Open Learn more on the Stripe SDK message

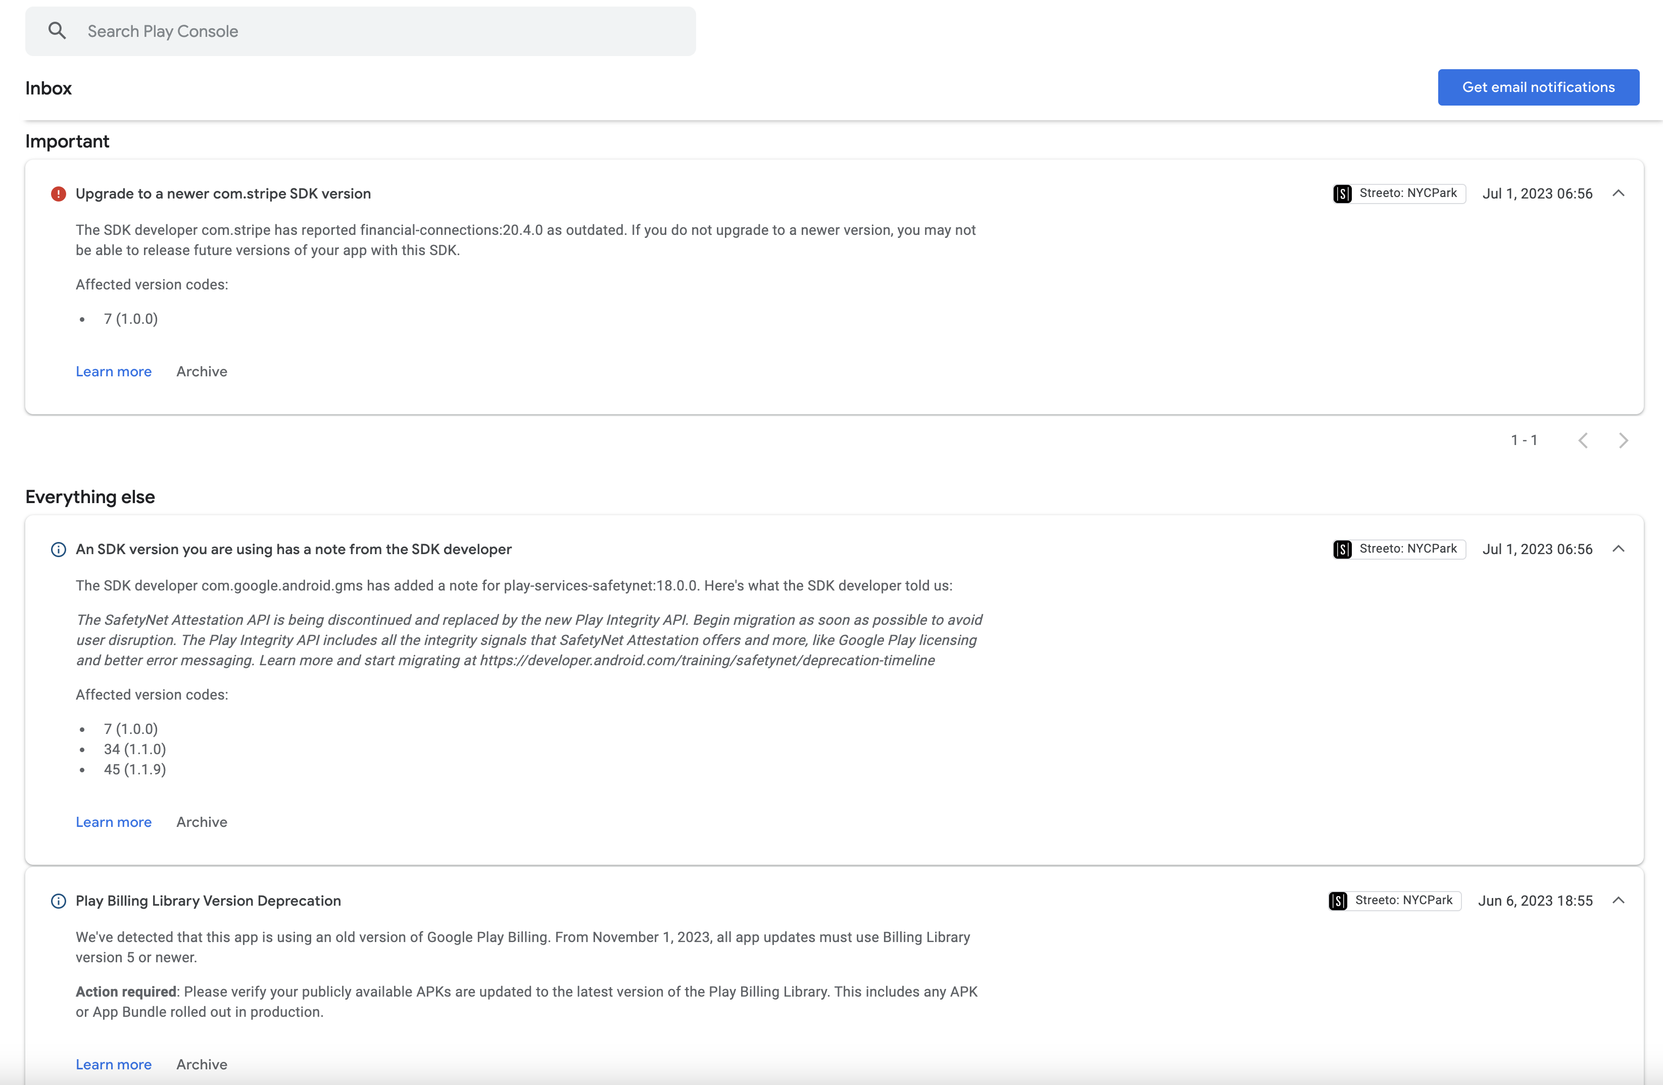click(113, 371)
